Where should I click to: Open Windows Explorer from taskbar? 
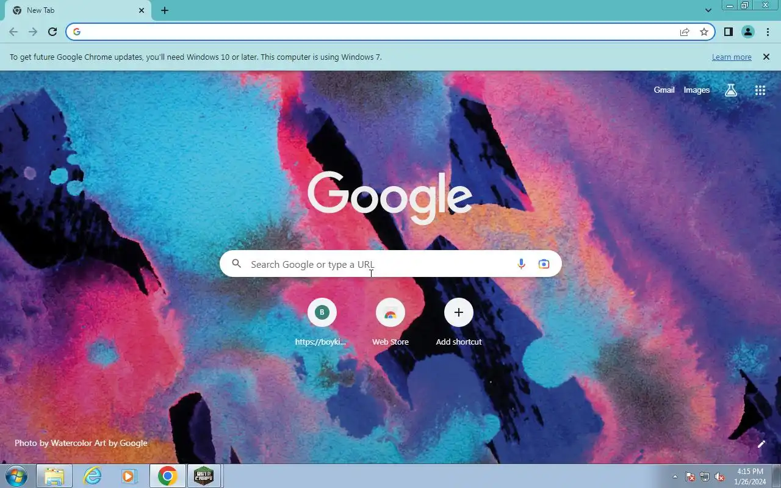[54, 476]
